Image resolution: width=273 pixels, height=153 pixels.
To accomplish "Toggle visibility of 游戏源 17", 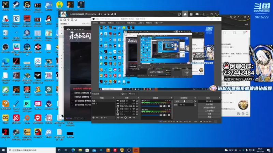I will pos(133,104).
